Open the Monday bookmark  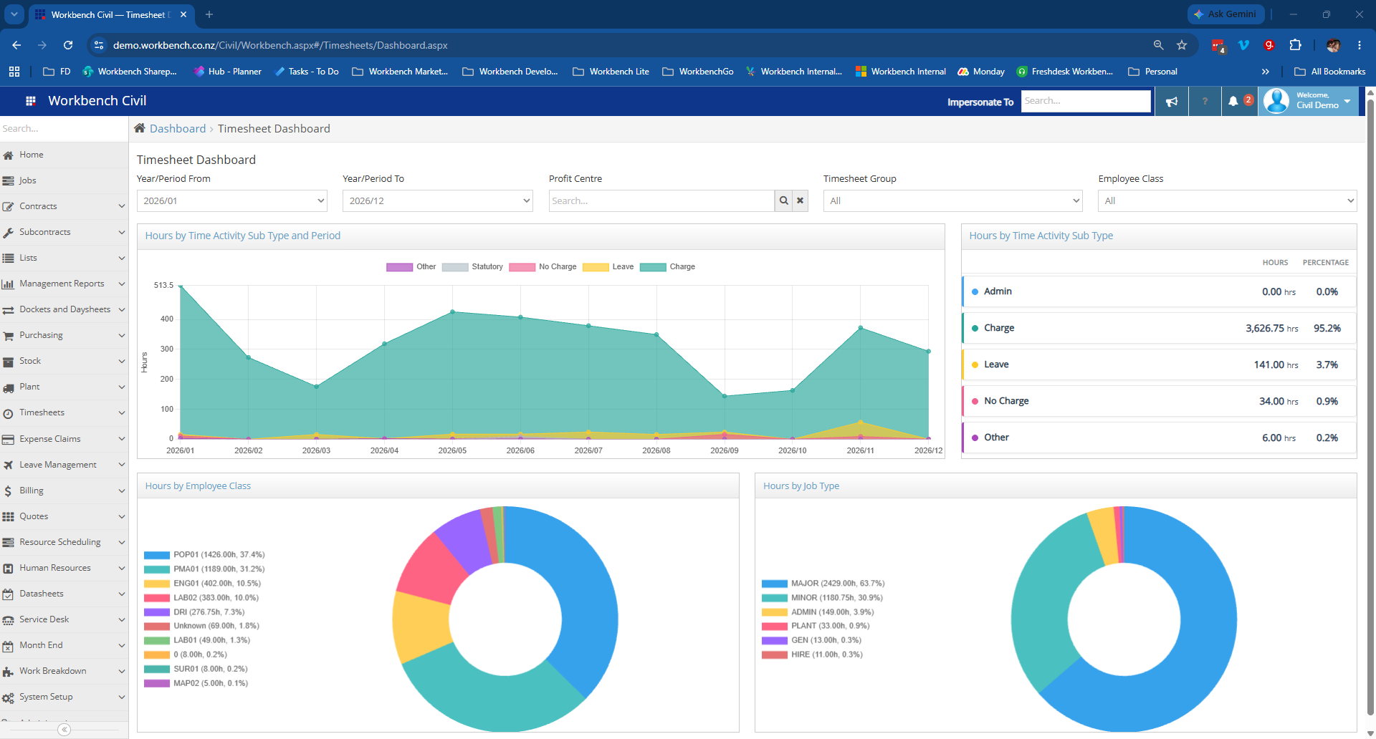tap(982, 72)
